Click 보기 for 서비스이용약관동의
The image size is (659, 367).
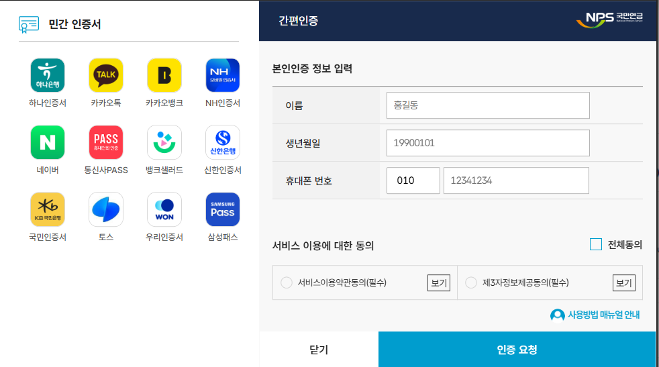439,282
